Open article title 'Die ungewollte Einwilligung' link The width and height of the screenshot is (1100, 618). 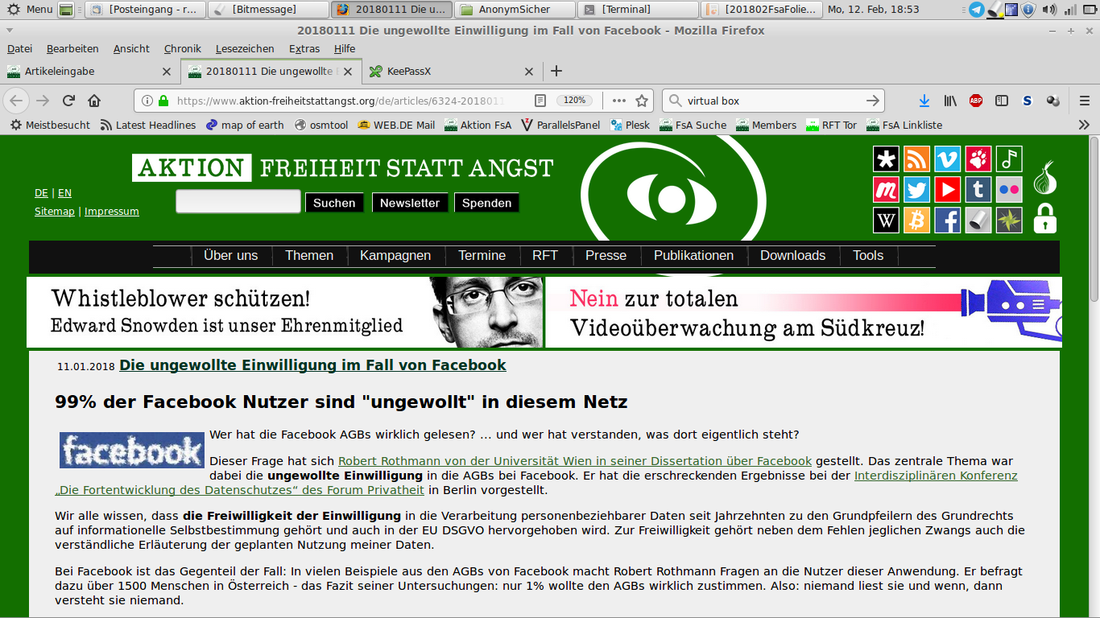[x=312, y=365]
